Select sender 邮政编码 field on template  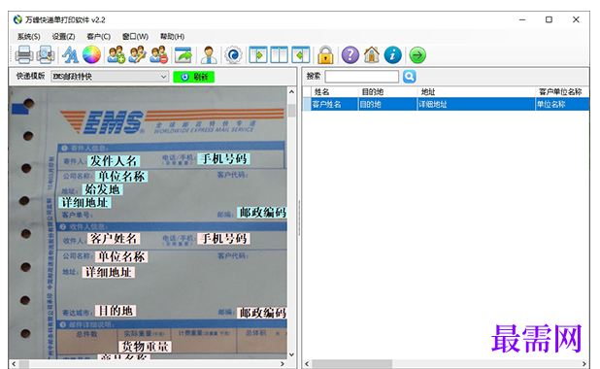point(262,213)
